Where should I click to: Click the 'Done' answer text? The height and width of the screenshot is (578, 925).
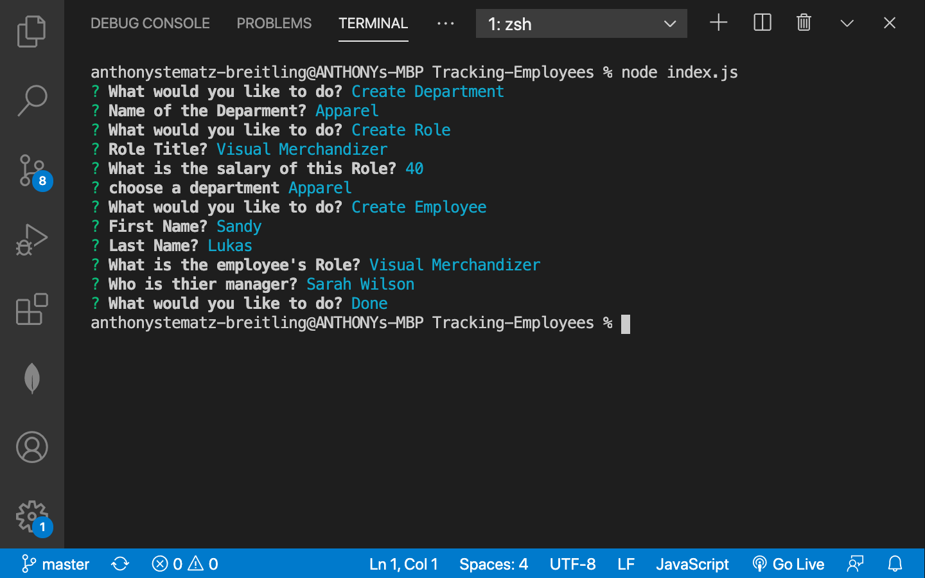tap(369, 303)
